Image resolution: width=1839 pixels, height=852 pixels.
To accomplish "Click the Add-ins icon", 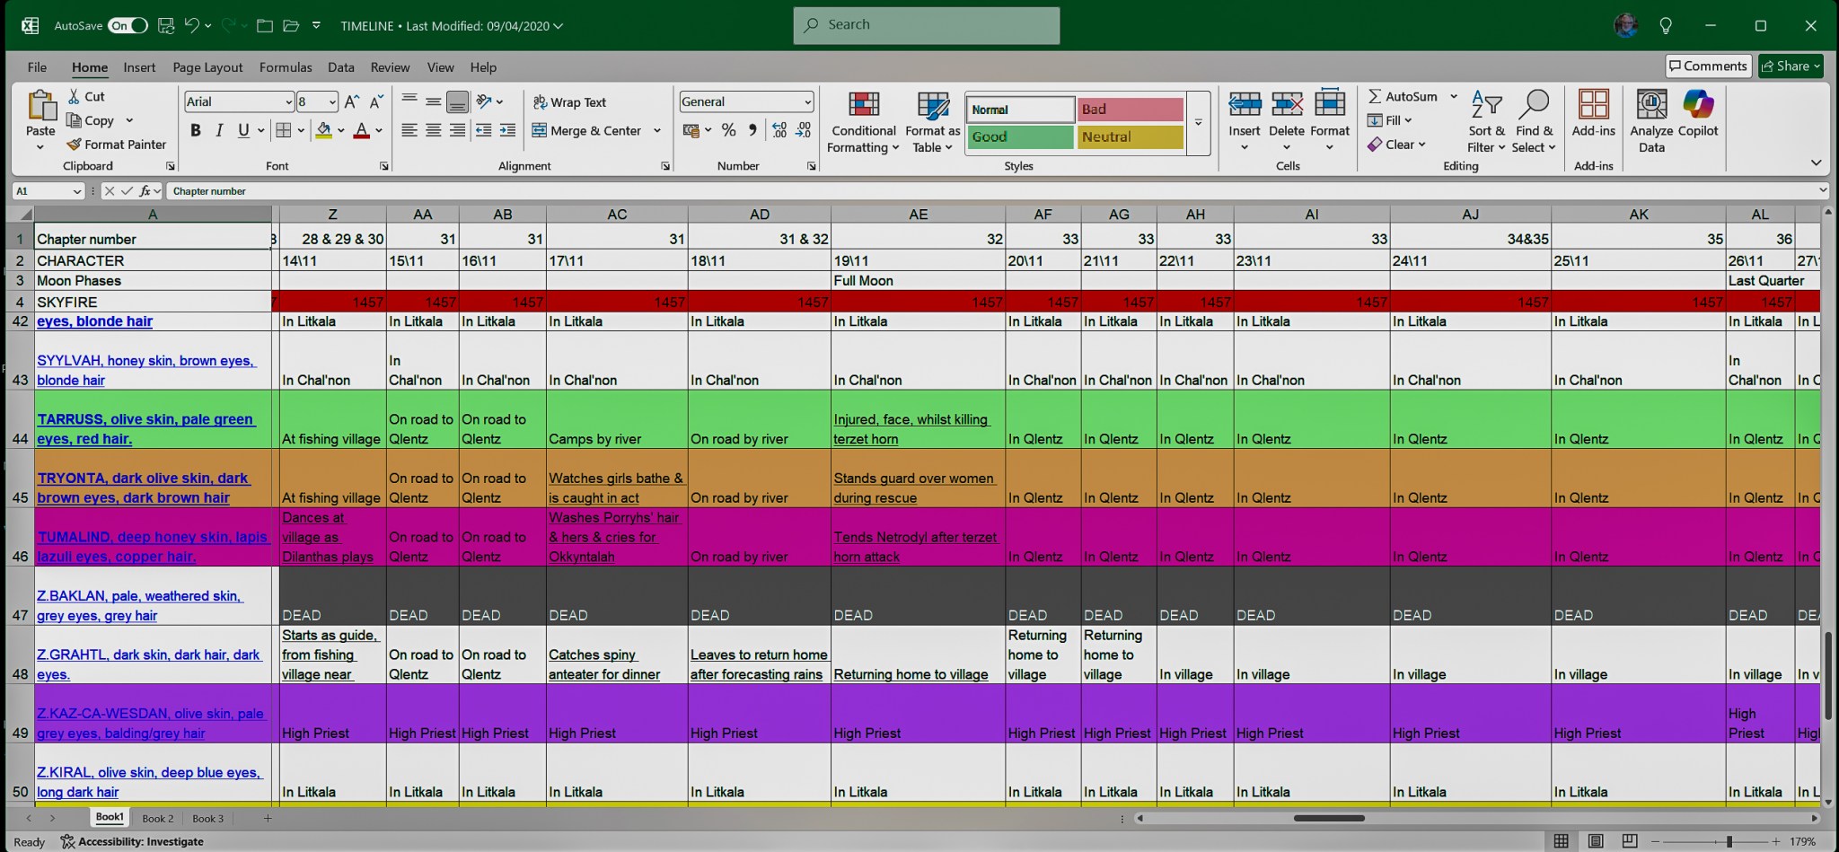I will point(1593,115).
